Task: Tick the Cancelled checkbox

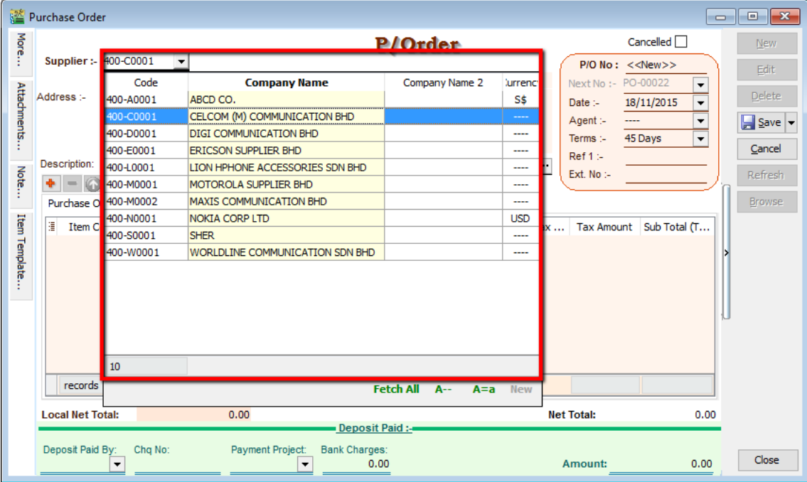Action: (680, 42)
